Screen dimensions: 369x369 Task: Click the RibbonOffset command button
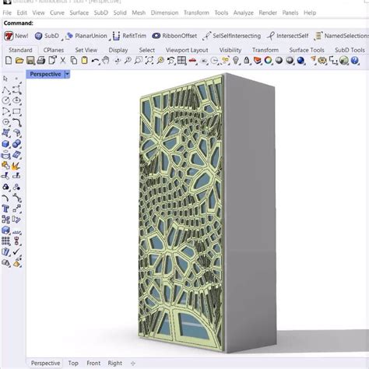click(x=174, y=36)
